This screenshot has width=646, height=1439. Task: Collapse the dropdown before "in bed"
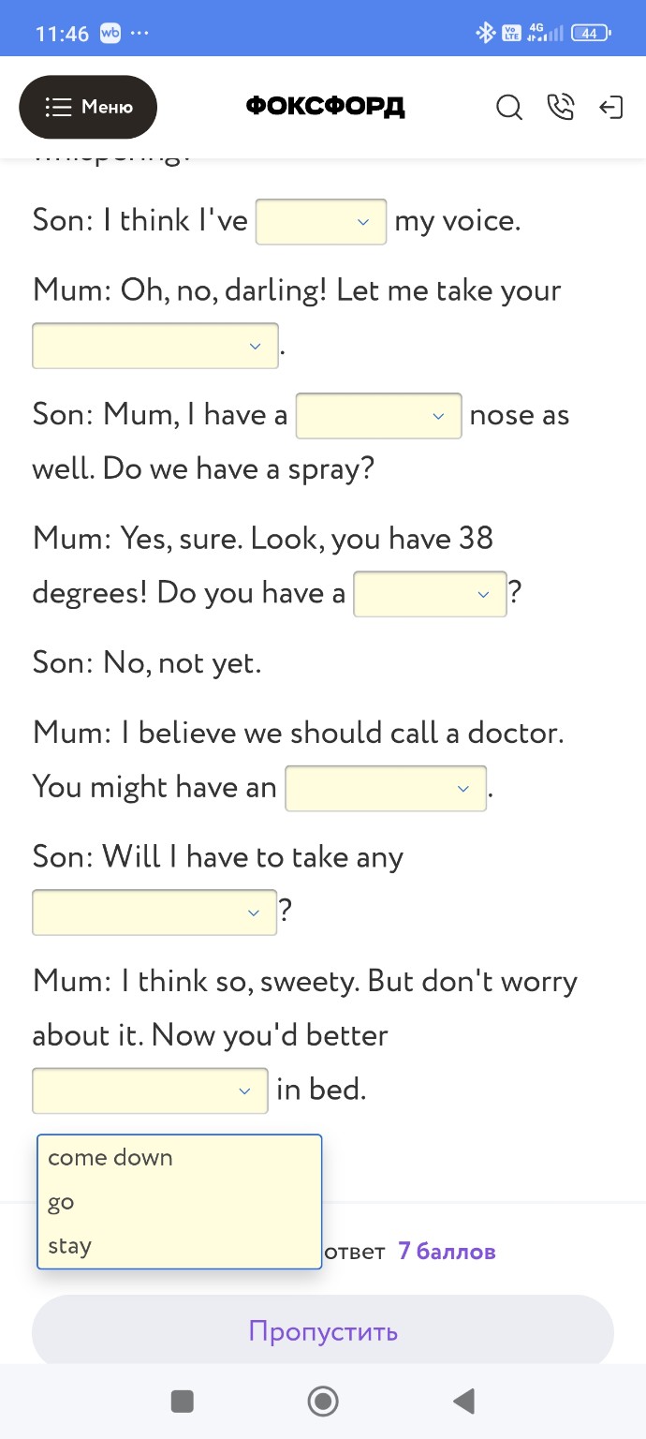pos(150,1090)
